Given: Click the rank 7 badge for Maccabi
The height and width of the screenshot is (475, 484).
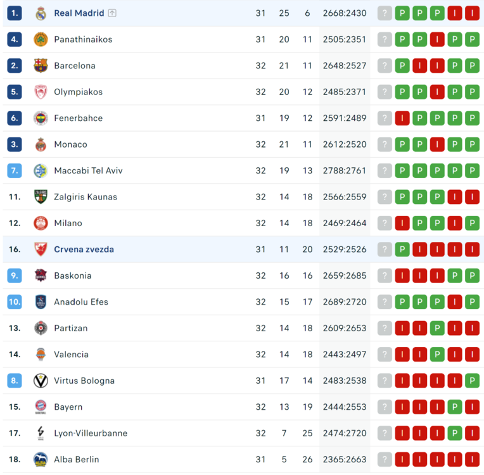Looking at the screenshot, I should point(15,171).
